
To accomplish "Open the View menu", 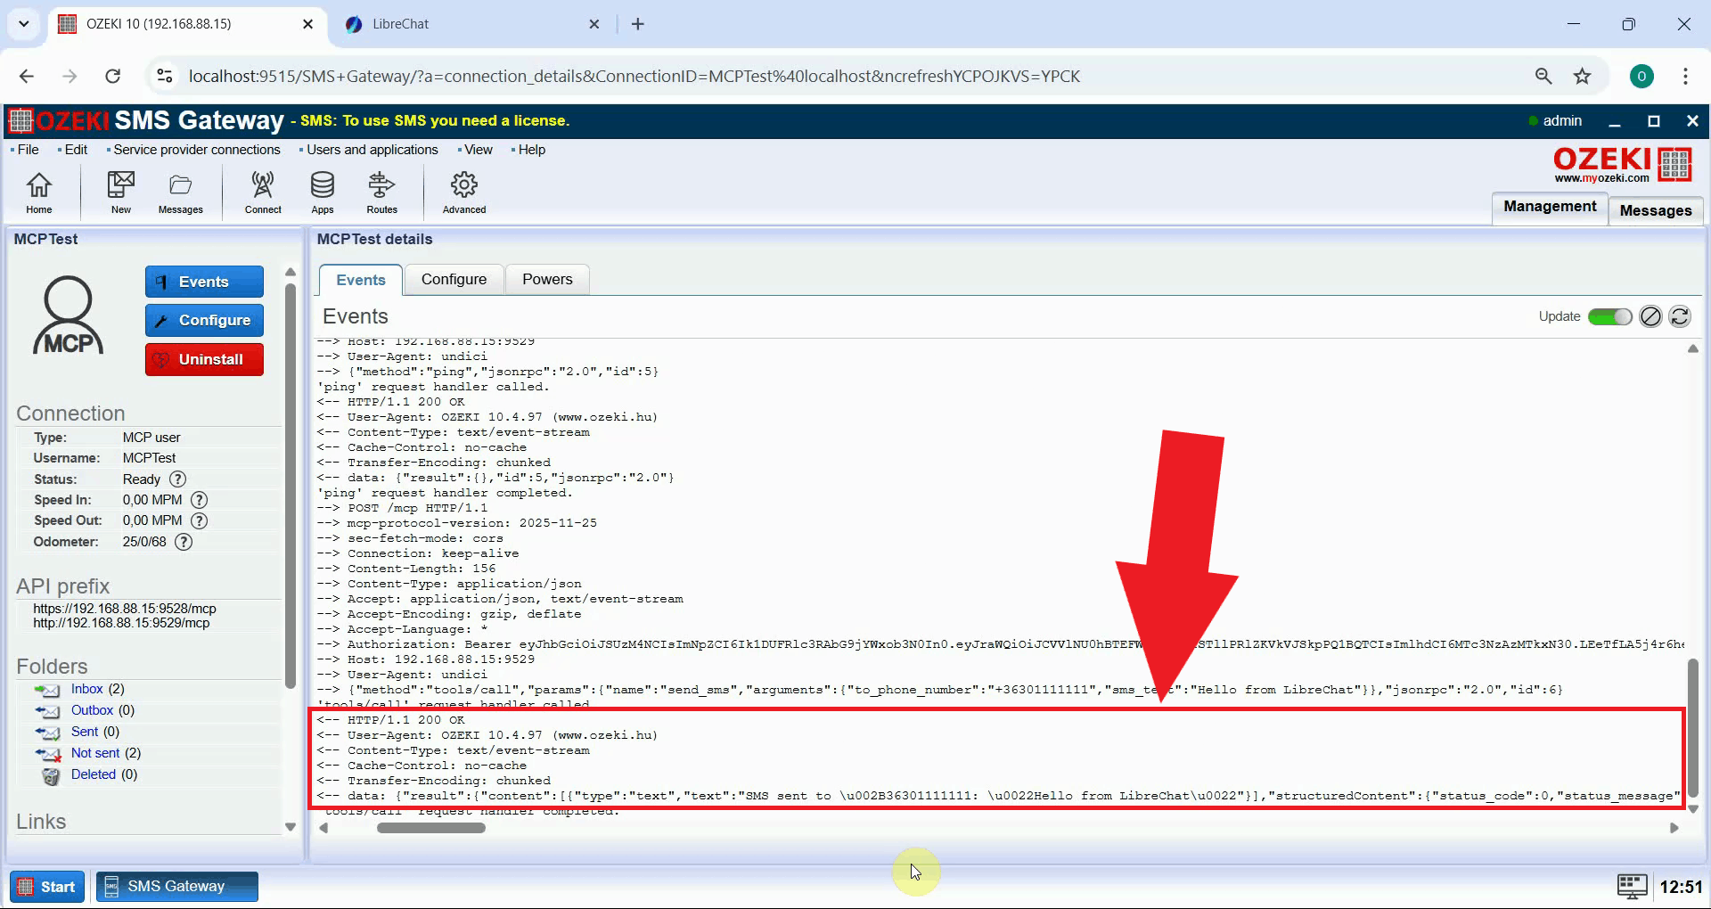I will (479, 150).
